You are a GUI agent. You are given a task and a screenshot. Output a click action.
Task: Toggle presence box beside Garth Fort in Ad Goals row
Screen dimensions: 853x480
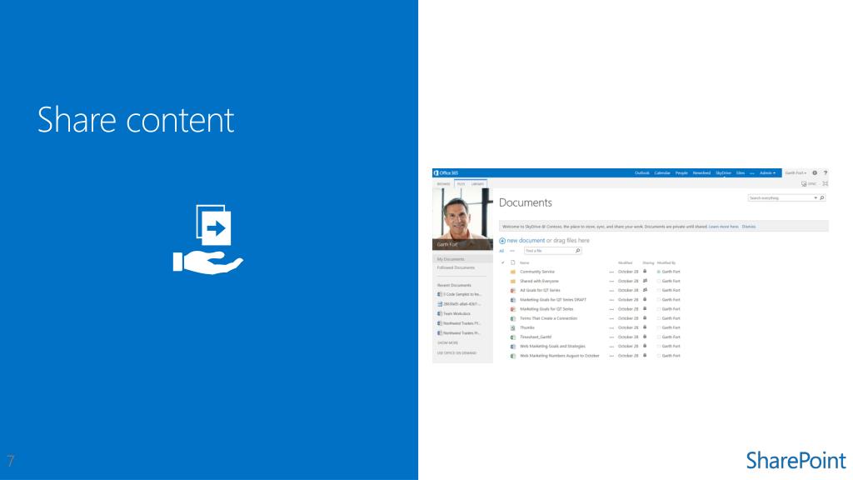(658, 291)
